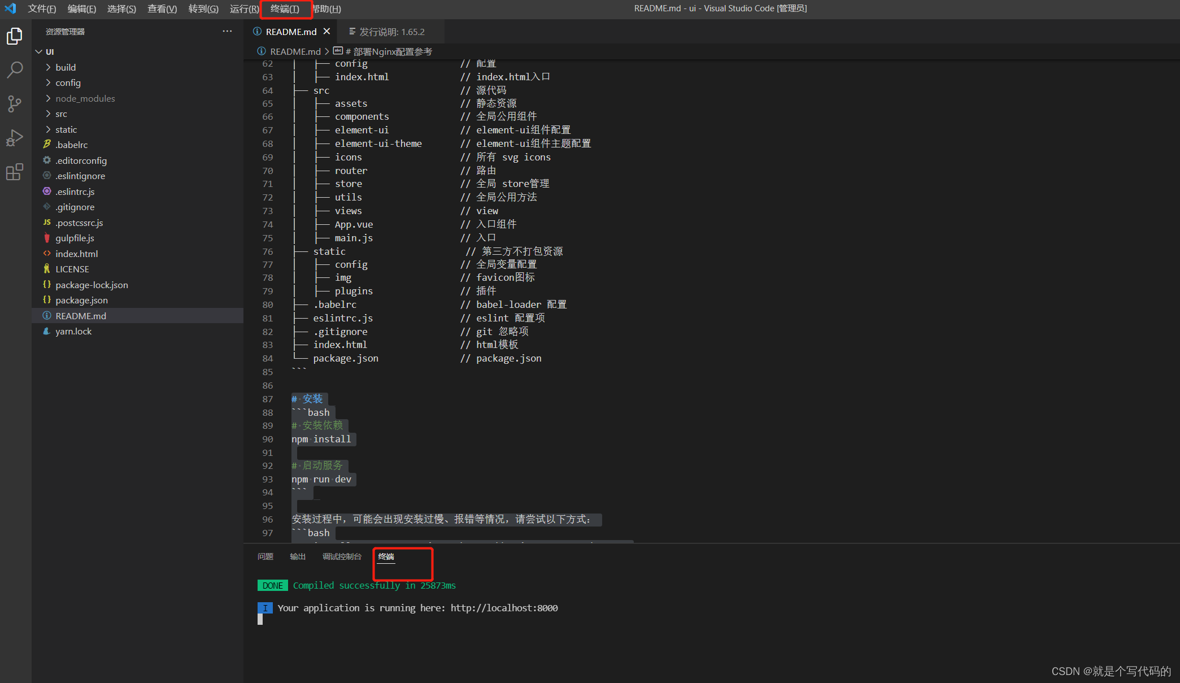The height and width of the screenshot is (683, 1180).
Task: Click the .babelrc file icon
Action: click(47, 145)
